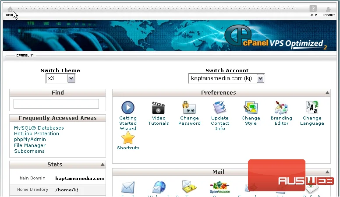Click the Main Domain label in Stats

click(x=32, y=178)
